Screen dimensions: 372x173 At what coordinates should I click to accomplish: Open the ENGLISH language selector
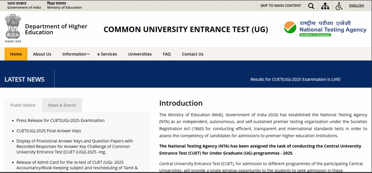(356, 5)
